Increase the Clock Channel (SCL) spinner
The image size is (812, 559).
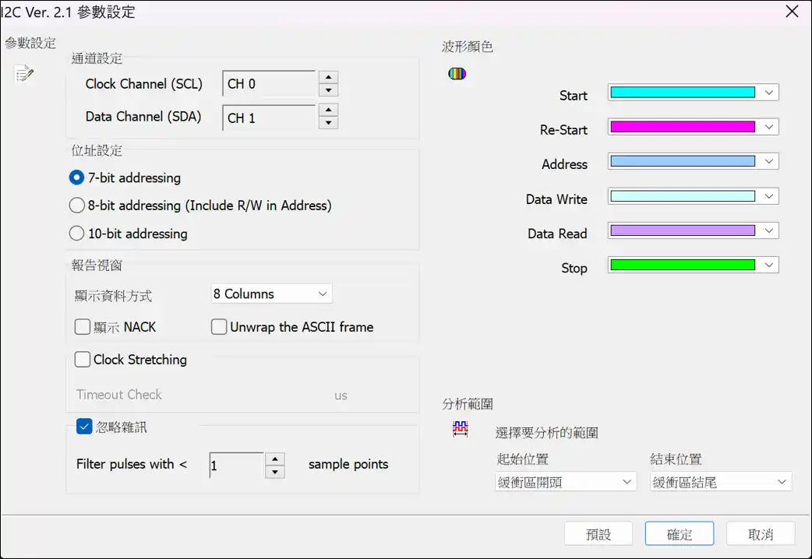[x=329, y=77]
